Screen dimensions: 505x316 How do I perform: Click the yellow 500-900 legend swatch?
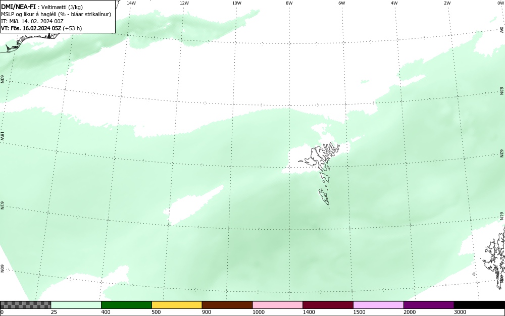point(177,305)
